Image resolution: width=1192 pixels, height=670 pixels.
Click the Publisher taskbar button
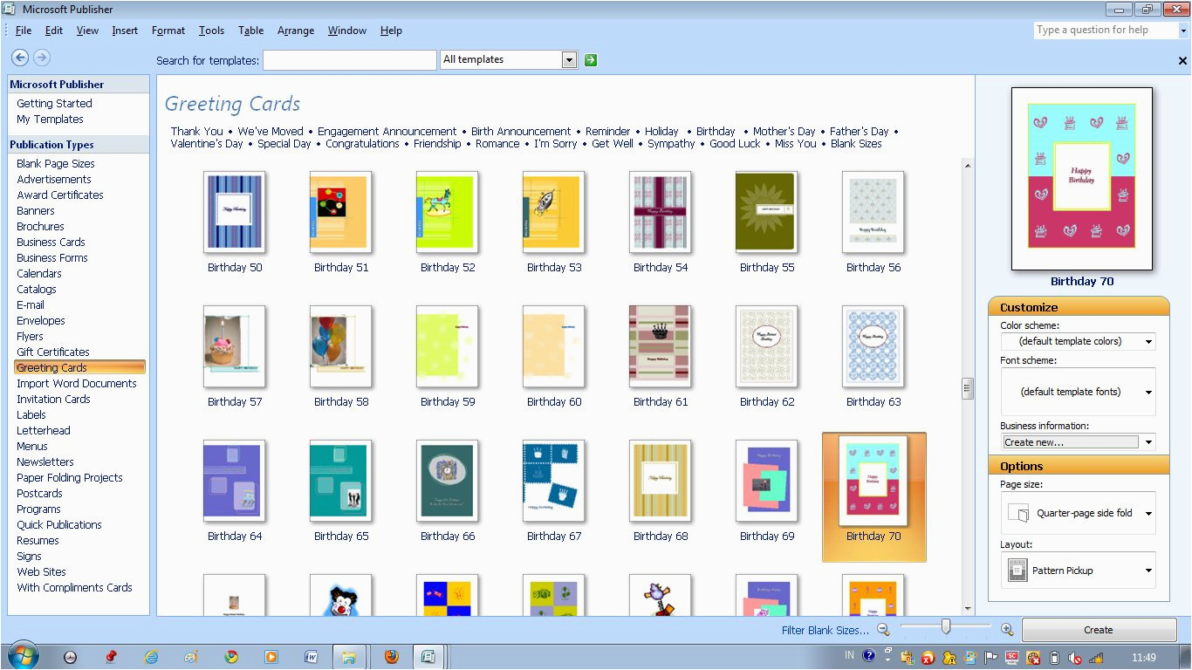click(428, 657)
